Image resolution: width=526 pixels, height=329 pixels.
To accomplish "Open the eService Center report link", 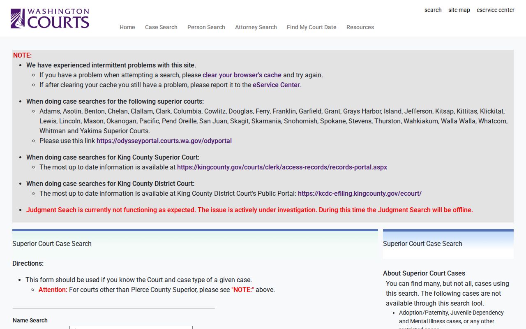I will [x=276, y=85].
